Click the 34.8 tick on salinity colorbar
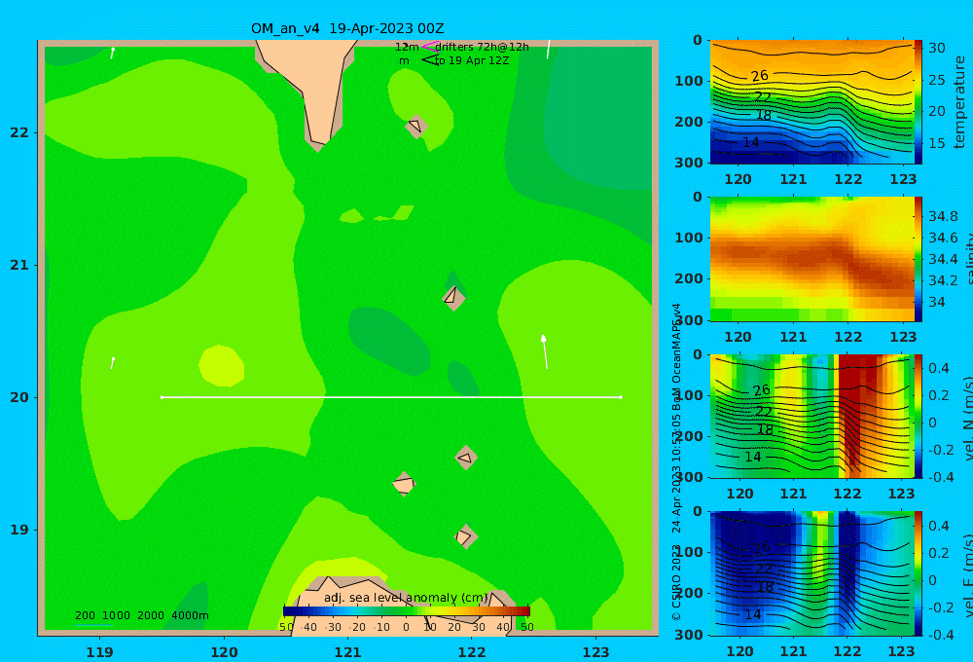Screen dimensions: 973x662 943,216
